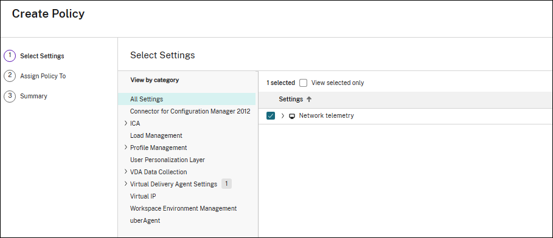Open Connector for Configuration Manager 2012 category
Image resolution: width=553 pixels, height=238 pixels.
pos(190,111)
